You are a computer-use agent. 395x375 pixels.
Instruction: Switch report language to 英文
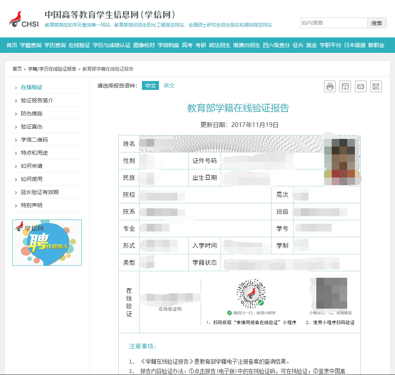pyautogui.click(x=169, y=86)
